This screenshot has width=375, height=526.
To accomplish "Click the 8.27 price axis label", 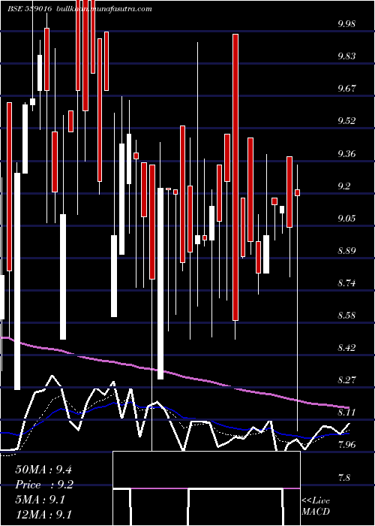I will 346,380.
